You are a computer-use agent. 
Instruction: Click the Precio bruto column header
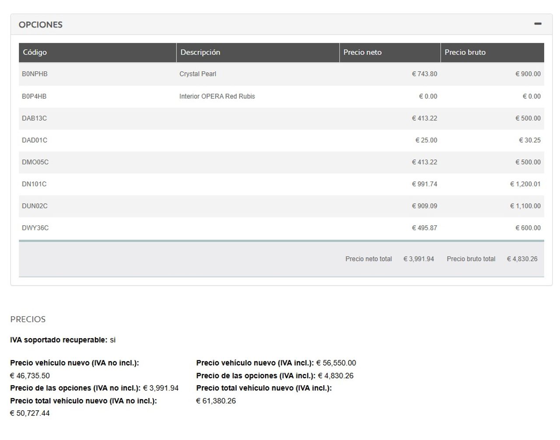pos(465,52)
